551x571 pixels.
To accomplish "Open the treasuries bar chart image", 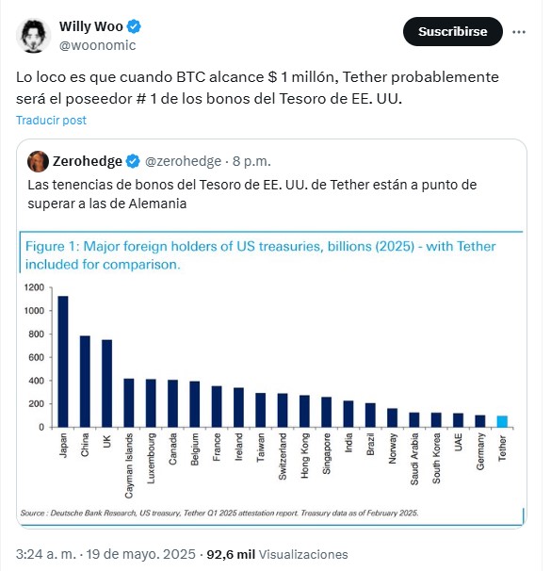I will (x=271, y=379).
